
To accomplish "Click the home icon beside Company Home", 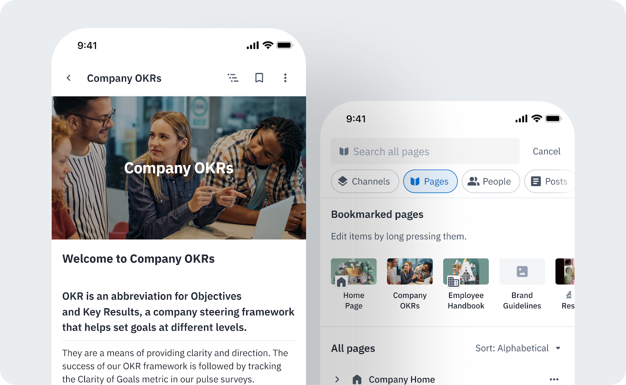I will [357, 379].
